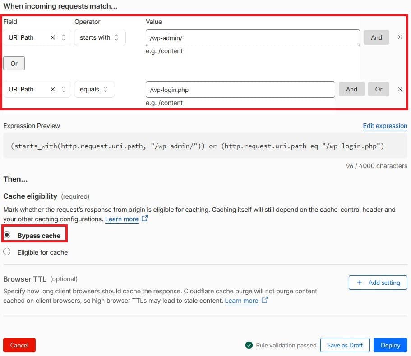Click the Or button below the first condition
The height and width of the screenshot is (356, 411).
pos(14,64)
